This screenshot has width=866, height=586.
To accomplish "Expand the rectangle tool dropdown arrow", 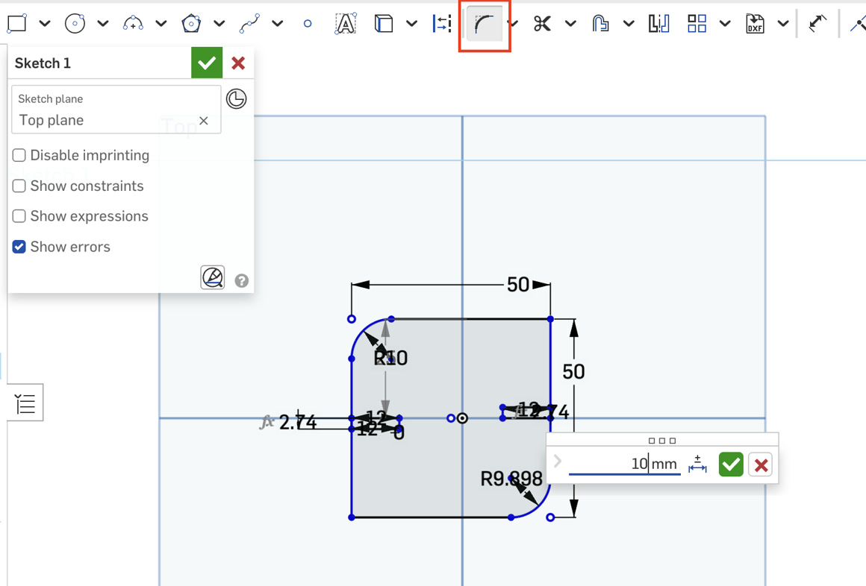I will click(45, 24).
